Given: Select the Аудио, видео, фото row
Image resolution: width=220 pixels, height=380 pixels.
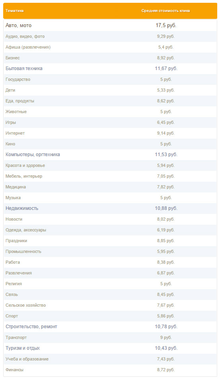Looking at the screenshot, I should [110, 36].
